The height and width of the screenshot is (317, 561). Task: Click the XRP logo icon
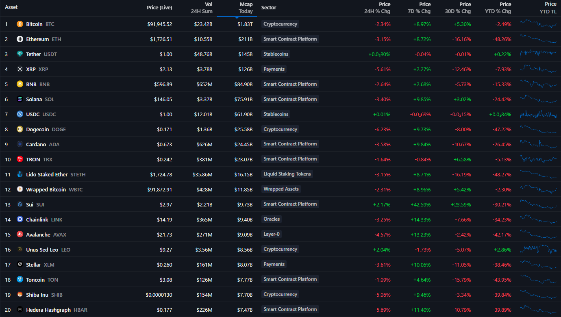(x=20, y=69)
